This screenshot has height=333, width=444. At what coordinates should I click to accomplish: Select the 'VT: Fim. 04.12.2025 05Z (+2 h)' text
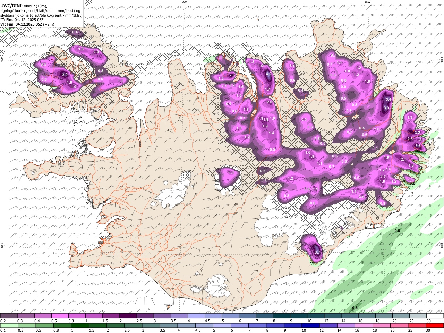point(27,24)
